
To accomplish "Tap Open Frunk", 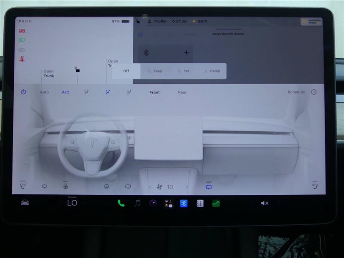I will point(49,74).
